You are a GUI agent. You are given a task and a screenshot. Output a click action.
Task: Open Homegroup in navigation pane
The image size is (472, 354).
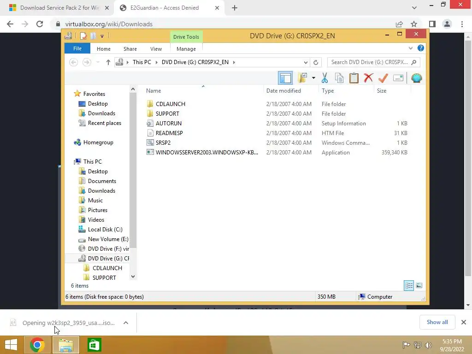click(x=98, y=142)
